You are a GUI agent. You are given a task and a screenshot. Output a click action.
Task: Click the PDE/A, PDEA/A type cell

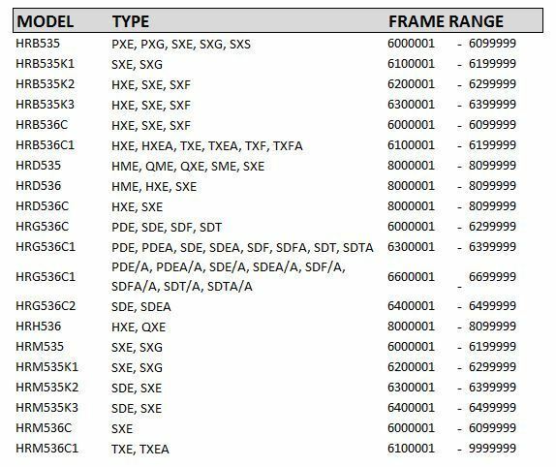(x=229, y=276)
